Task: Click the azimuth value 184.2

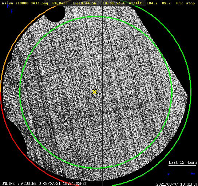Action: point(152,3)
